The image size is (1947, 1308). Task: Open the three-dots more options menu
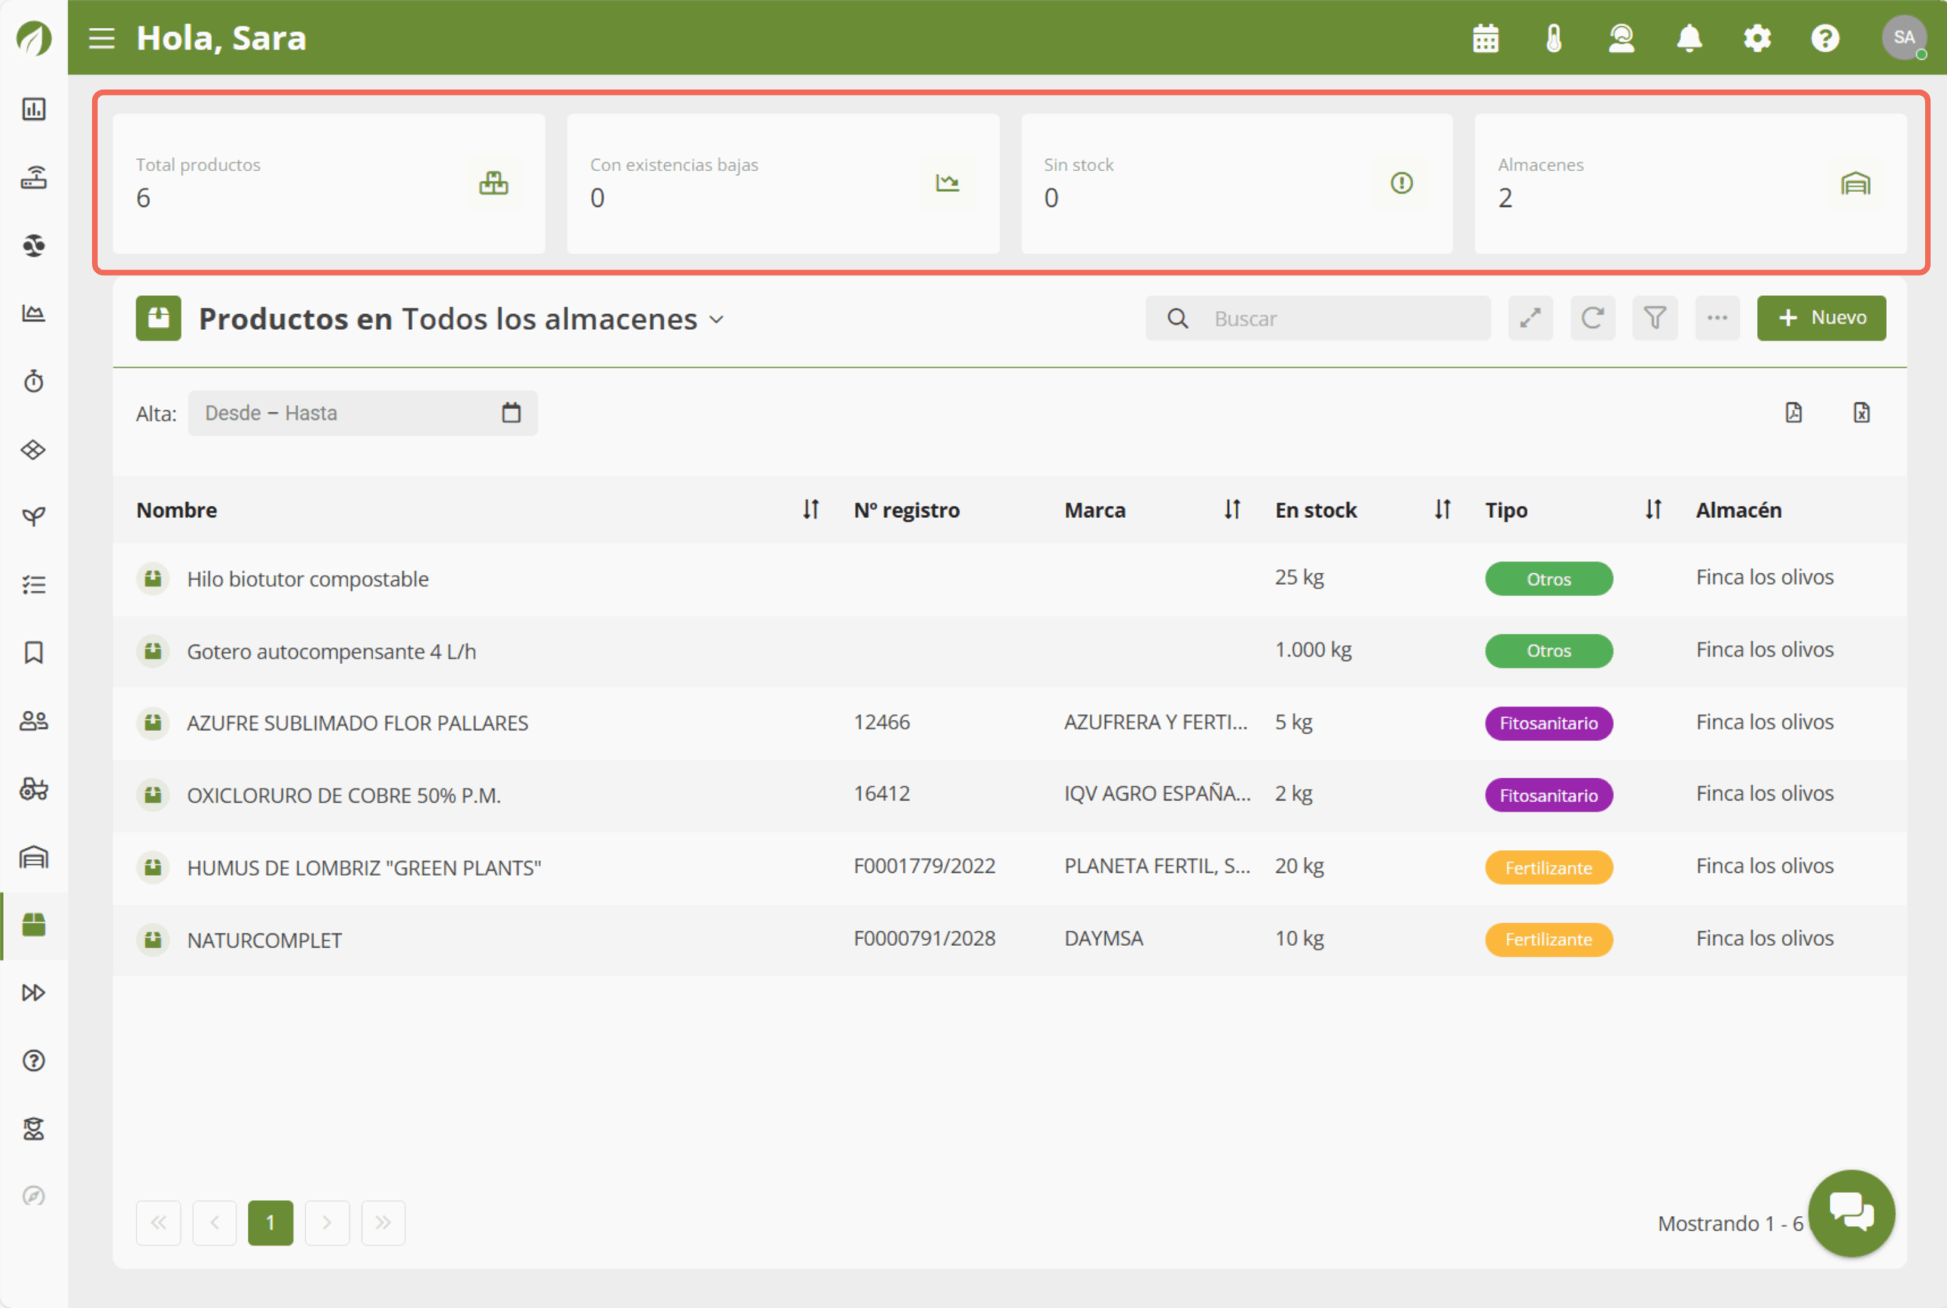pyautogui.click(x=1717, y=318)
